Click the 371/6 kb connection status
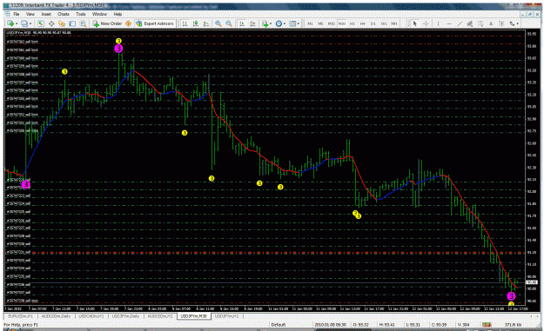Image resolution: width=544 pixels, height=331 pixels. (x=514, y=325)
